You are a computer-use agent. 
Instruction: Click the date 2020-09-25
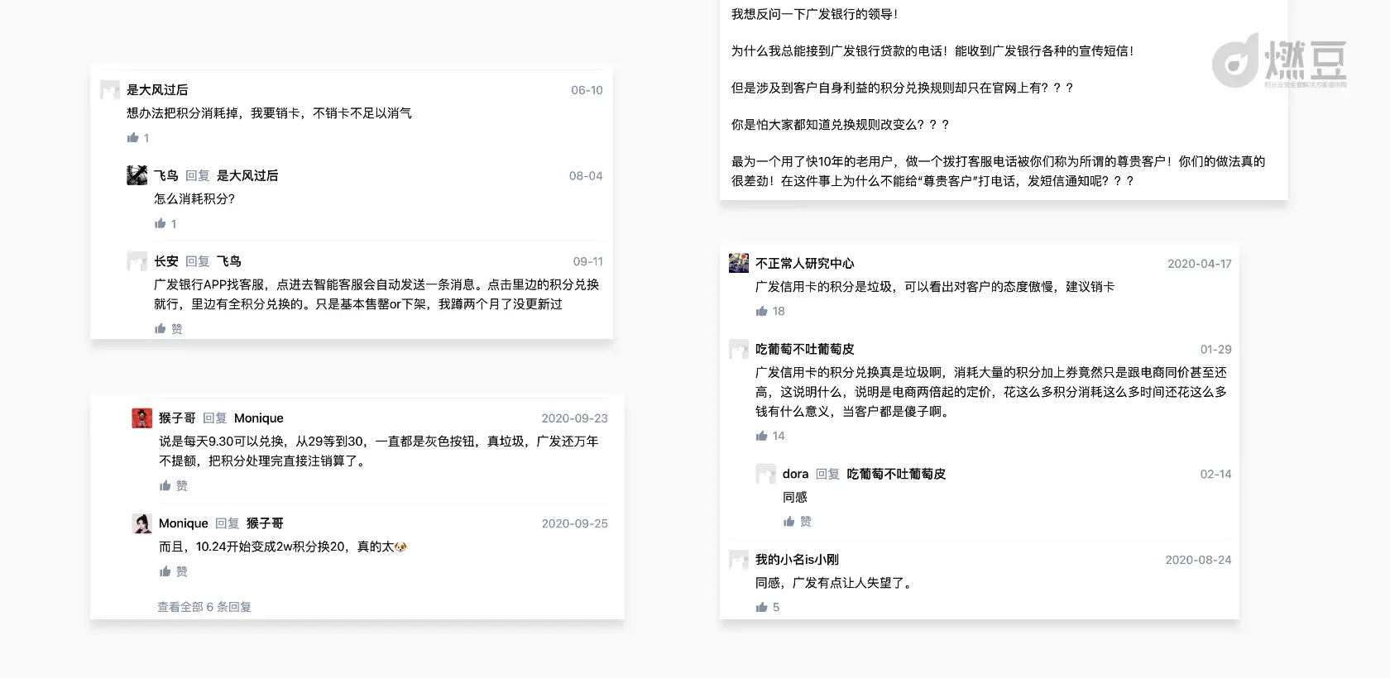[575, 523]
